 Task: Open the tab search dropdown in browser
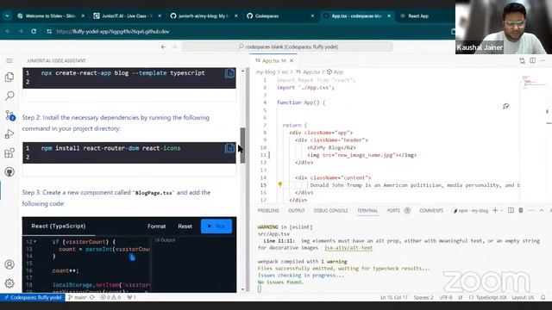[x=7, y=15]
